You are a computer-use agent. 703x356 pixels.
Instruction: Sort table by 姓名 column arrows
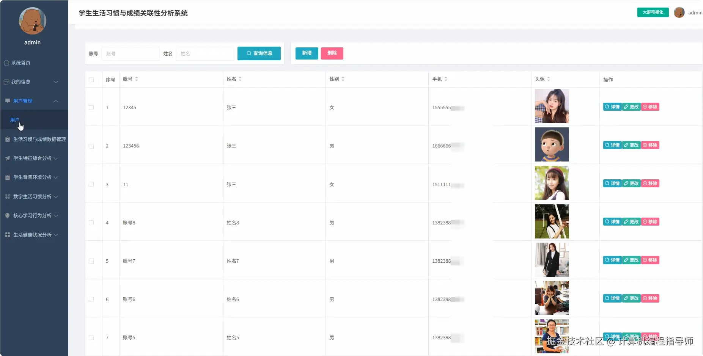[240, 79]
